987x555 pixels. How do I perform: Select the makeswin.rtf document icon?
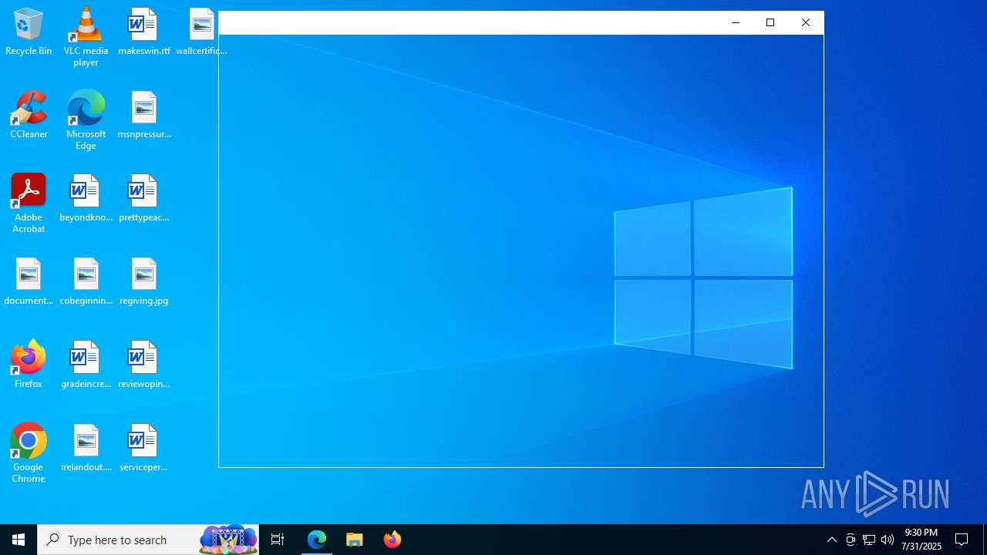[x=143, y=32]
